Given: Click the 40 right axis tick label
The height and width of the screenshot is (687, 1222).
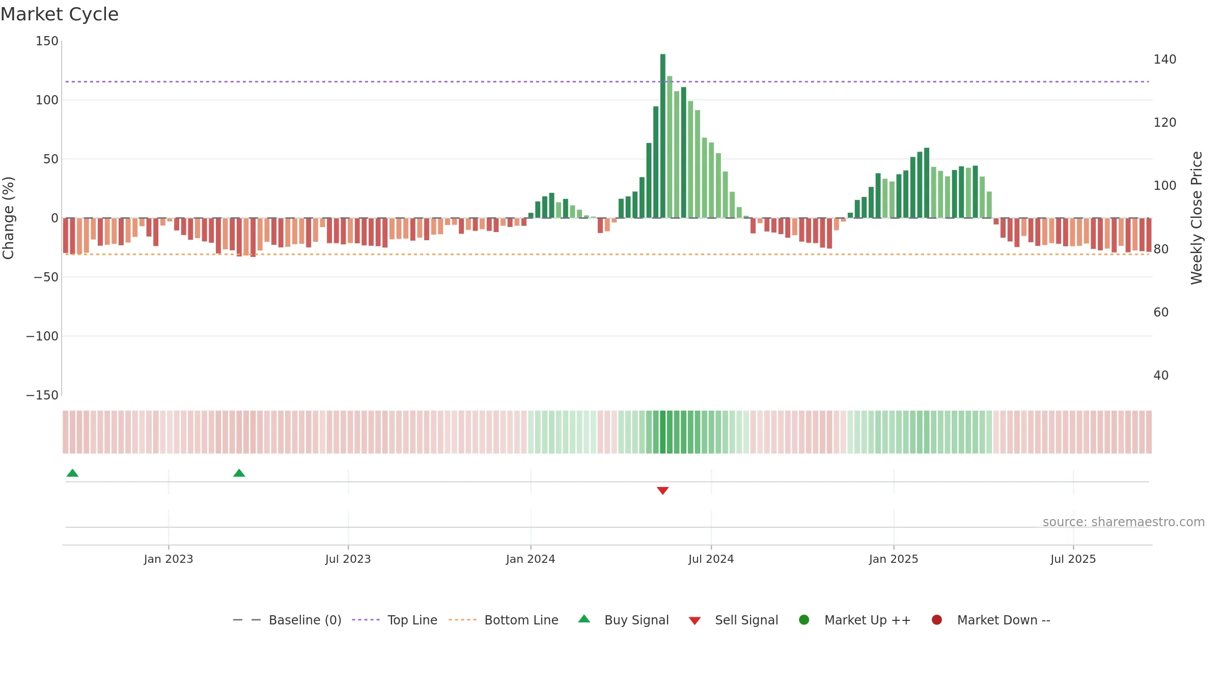Looking at the screenshot, I should pos(1161,376).
